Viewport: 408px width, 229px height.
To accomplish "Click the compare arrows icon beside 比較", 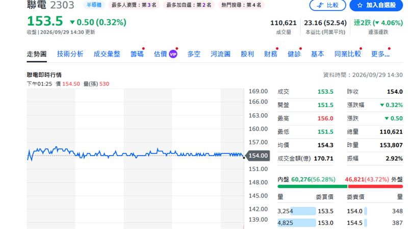I will point(320,5).
